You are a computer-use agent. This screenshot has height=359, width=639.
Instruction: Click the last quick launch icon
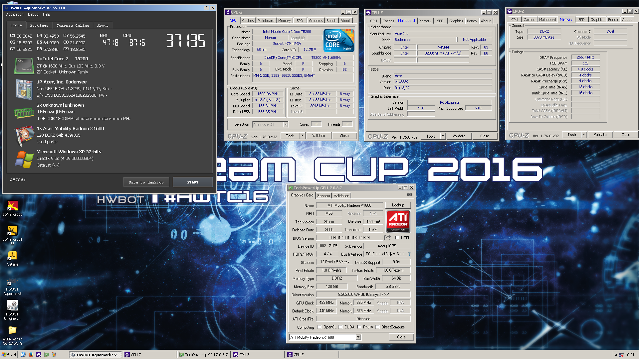pos(54,355)
